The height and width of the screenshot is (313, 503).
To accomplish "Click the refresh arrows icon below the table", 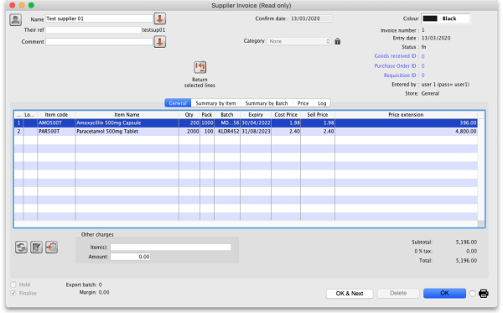I will click(21, 248).
